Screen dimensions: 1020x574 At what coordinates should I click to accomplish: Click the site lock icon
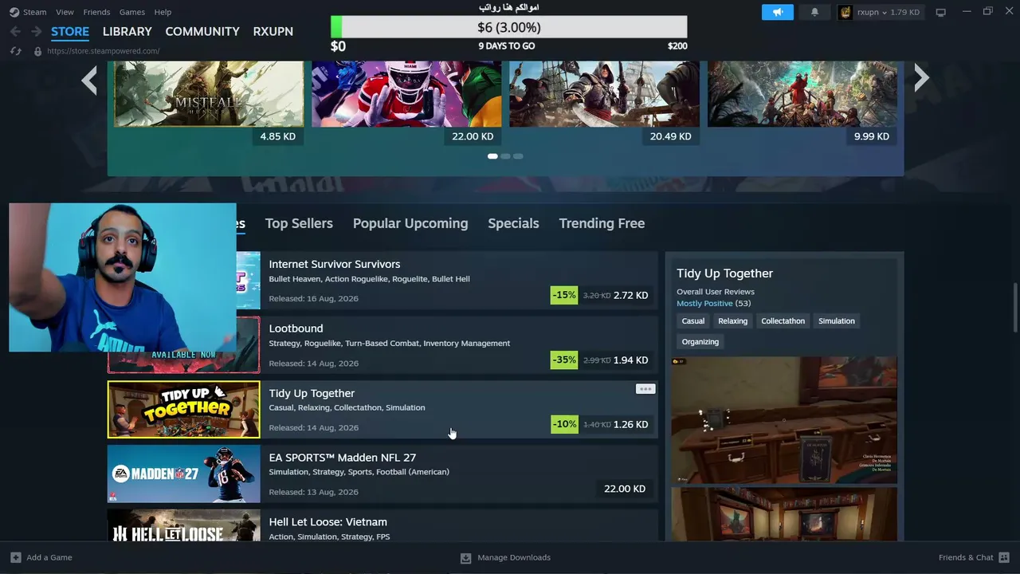(x=37, y=51)
